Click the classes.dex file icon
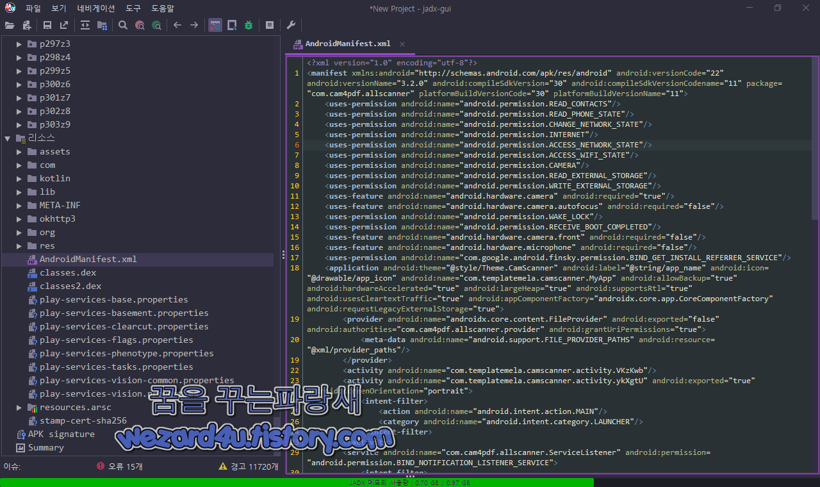Screen dimensions: 820x487 point(32,273)
